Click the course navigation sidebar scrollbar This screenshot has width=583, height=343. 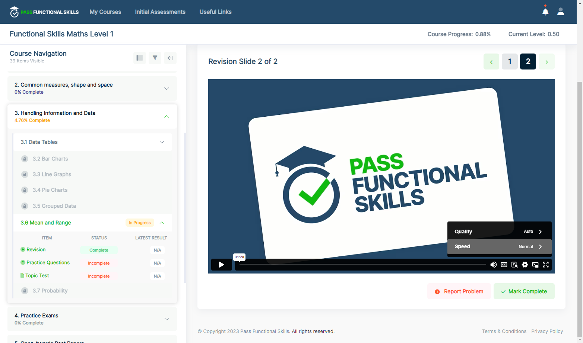click(185, 207)
